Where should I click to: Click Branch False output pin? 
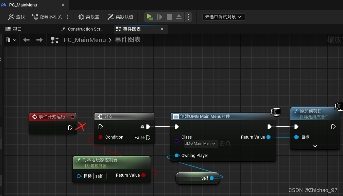click(x=148, y=138)
